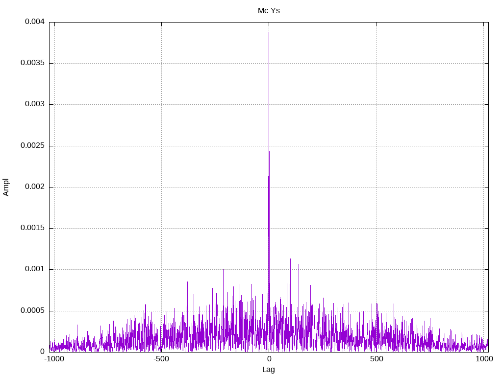Screen dimensions: 502x376
Task: Select the -500 x-axis tick label
Action: click(x=161, y=359)
